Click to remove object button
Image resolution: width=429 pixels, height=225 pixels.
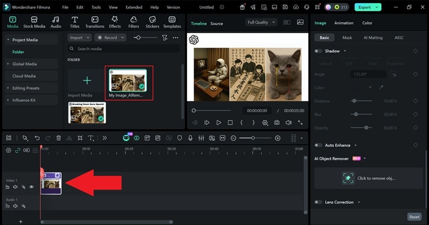click(x=368, y=178)
